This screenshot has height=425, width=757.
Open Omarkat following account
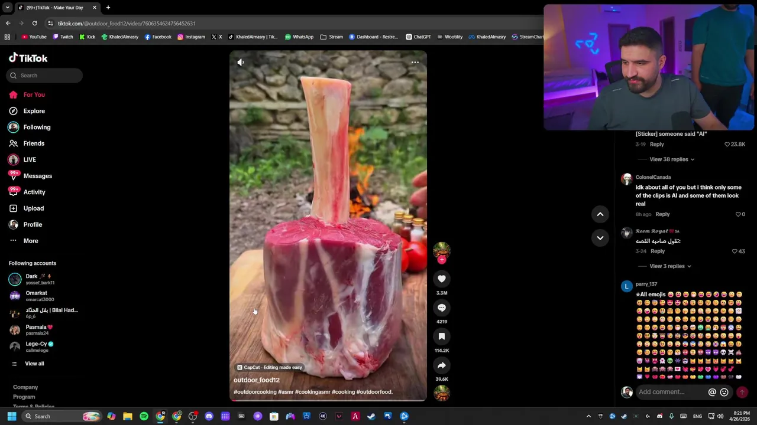(x=32, y=296)
